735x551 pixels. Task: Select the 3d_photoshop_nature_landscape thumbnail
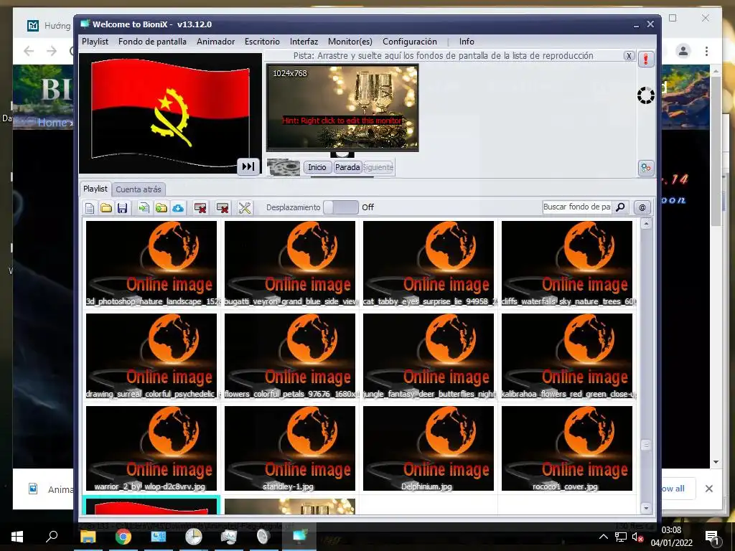tap(151, 263)
